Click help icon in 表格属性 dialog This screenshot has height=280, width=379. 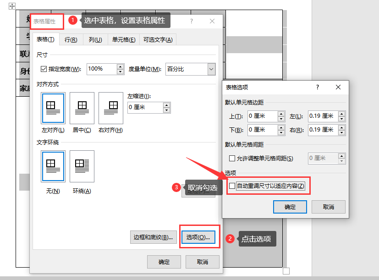(192, 21)
